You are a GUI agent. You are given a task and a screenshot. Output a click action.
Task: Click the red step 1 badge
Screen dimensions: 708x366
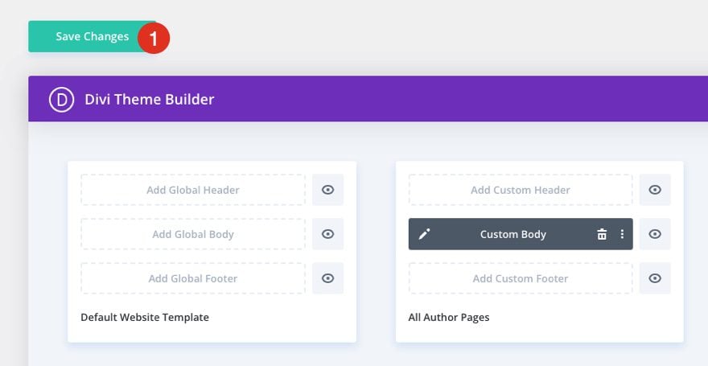[153, 37]
